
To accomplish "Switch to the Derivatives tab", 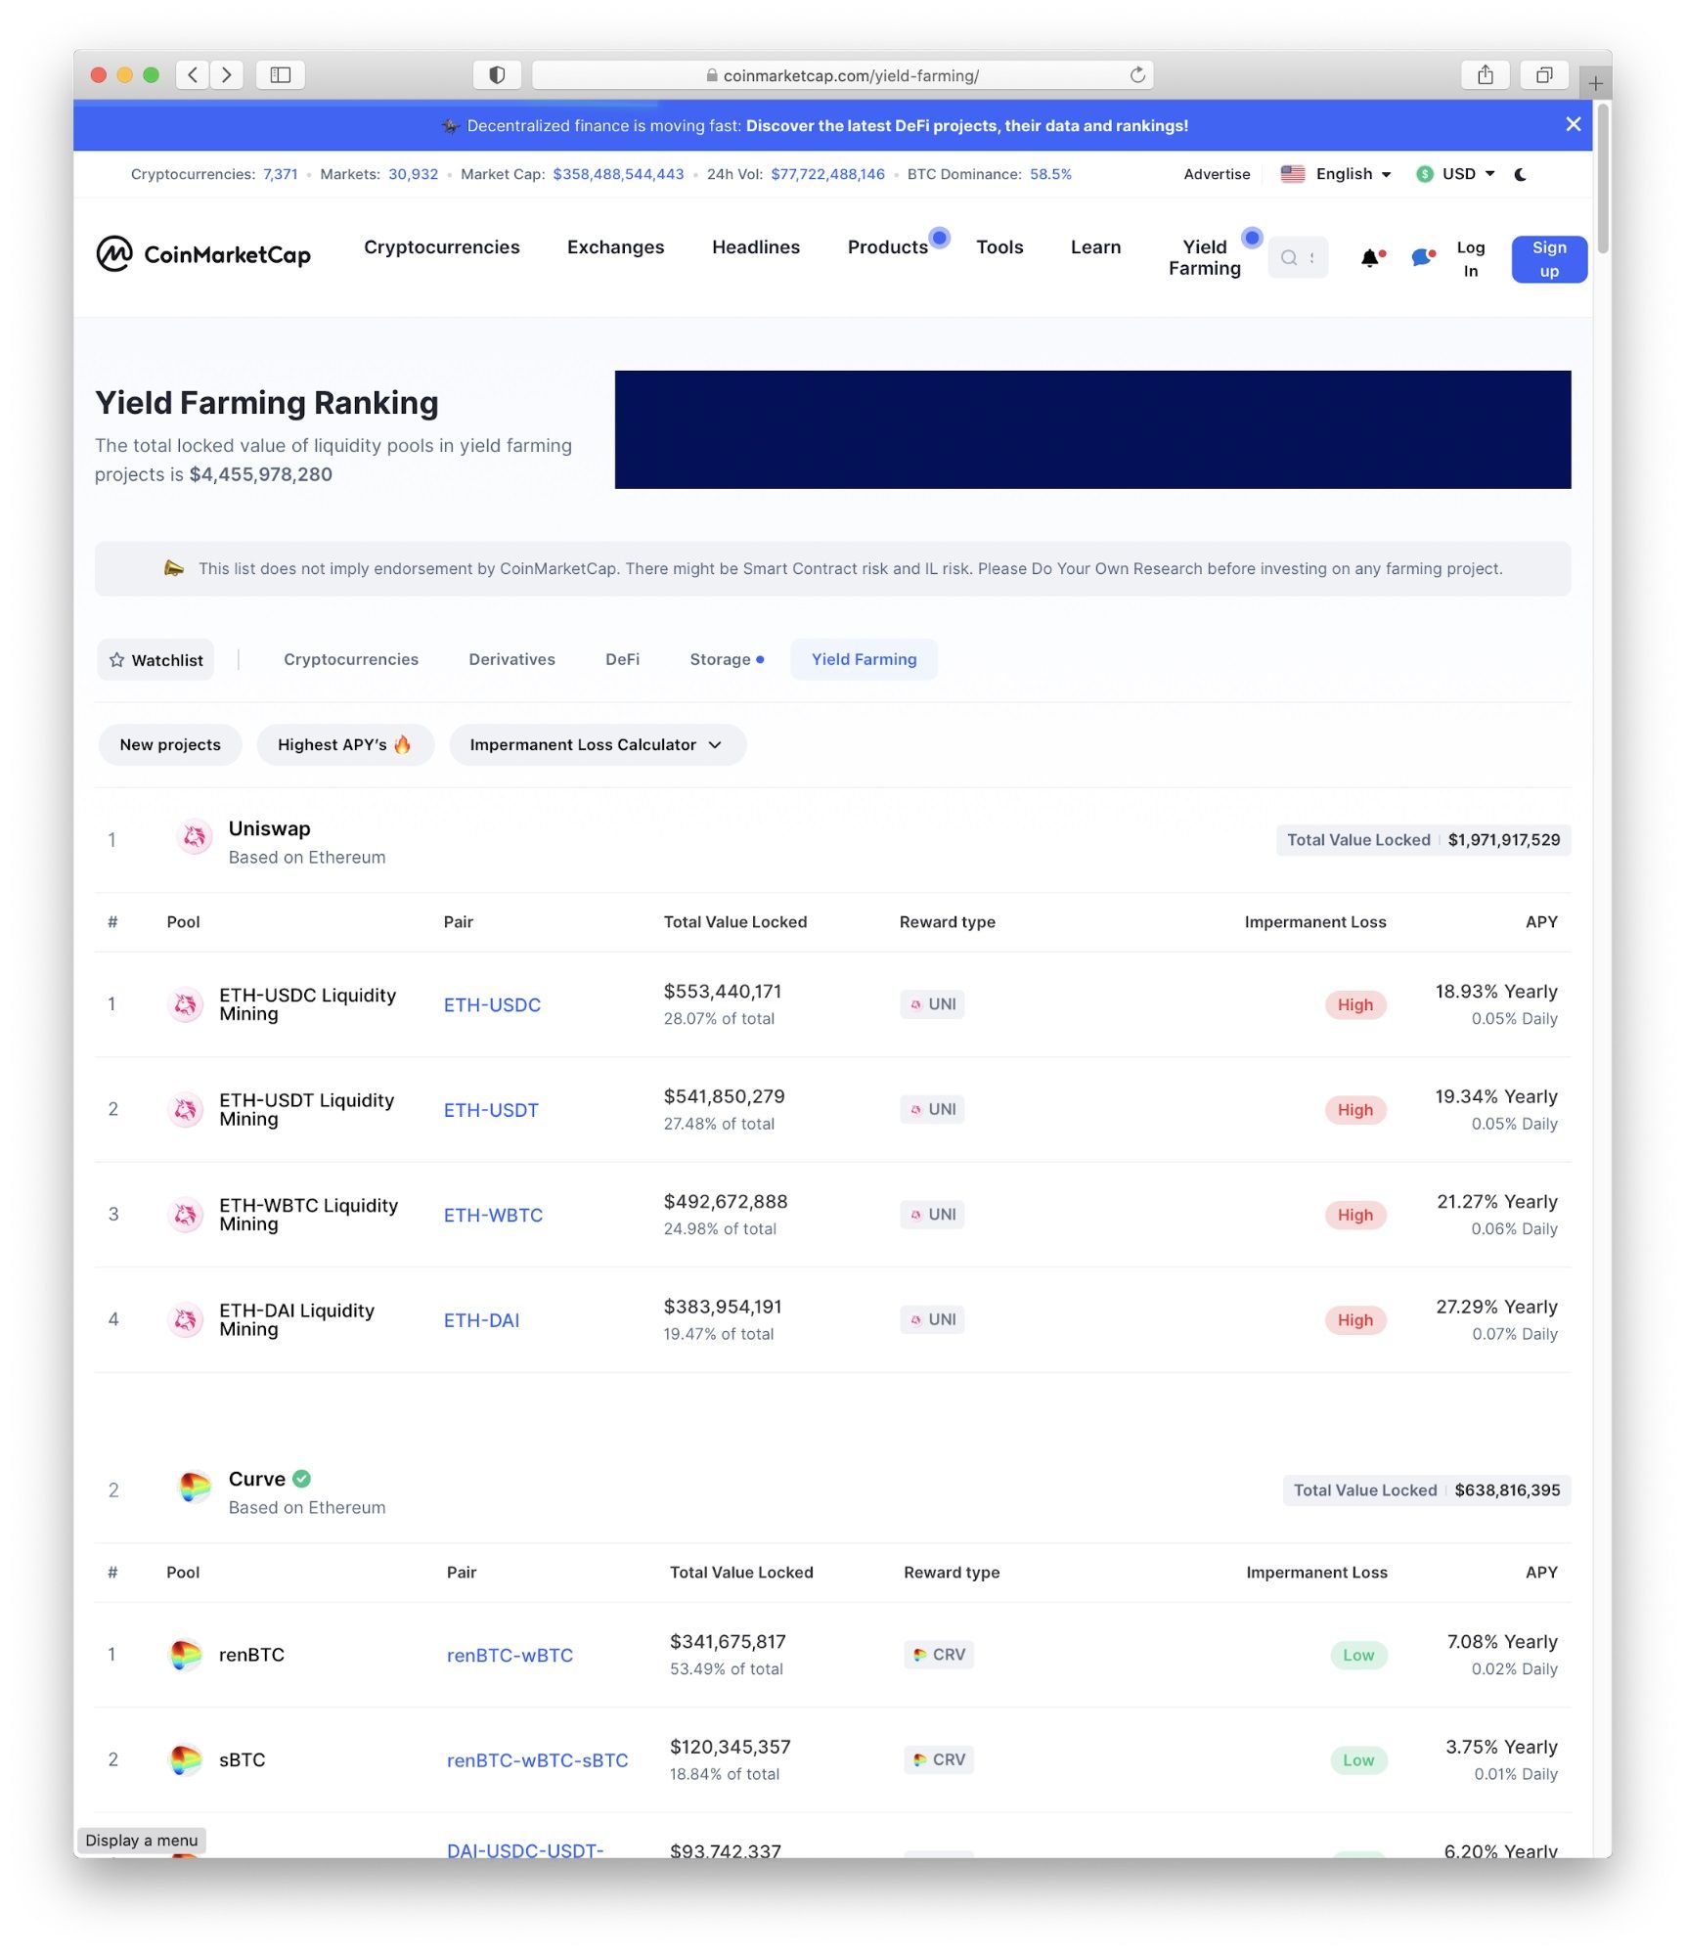I will point(511,660).
